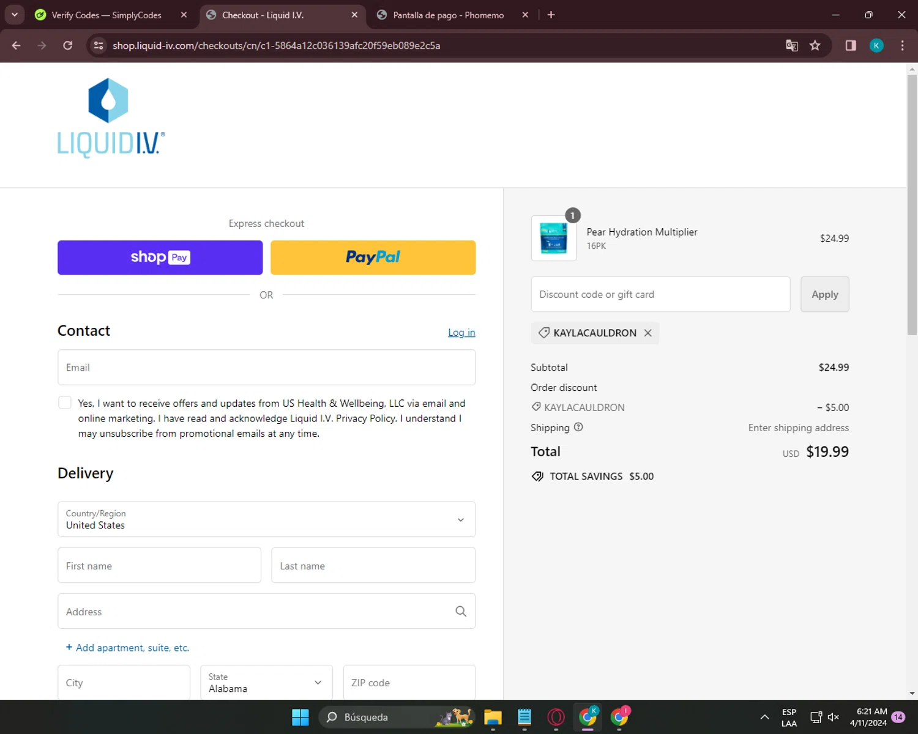Pay with PayPal button
The height and width of the screenshot is (734, 918).
373,258
